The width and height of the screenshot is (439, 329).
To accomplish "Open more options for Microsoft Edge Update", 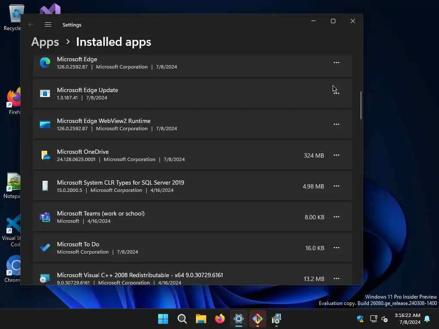I will (x=337, y=93).
